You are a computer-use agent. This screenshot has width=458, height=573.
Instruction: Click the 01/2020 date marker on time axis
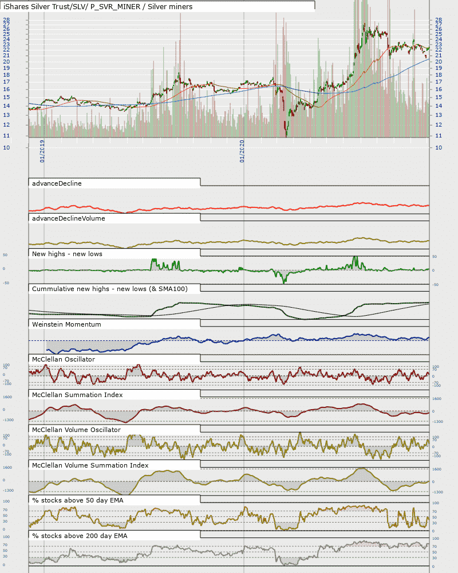point(242,151)
